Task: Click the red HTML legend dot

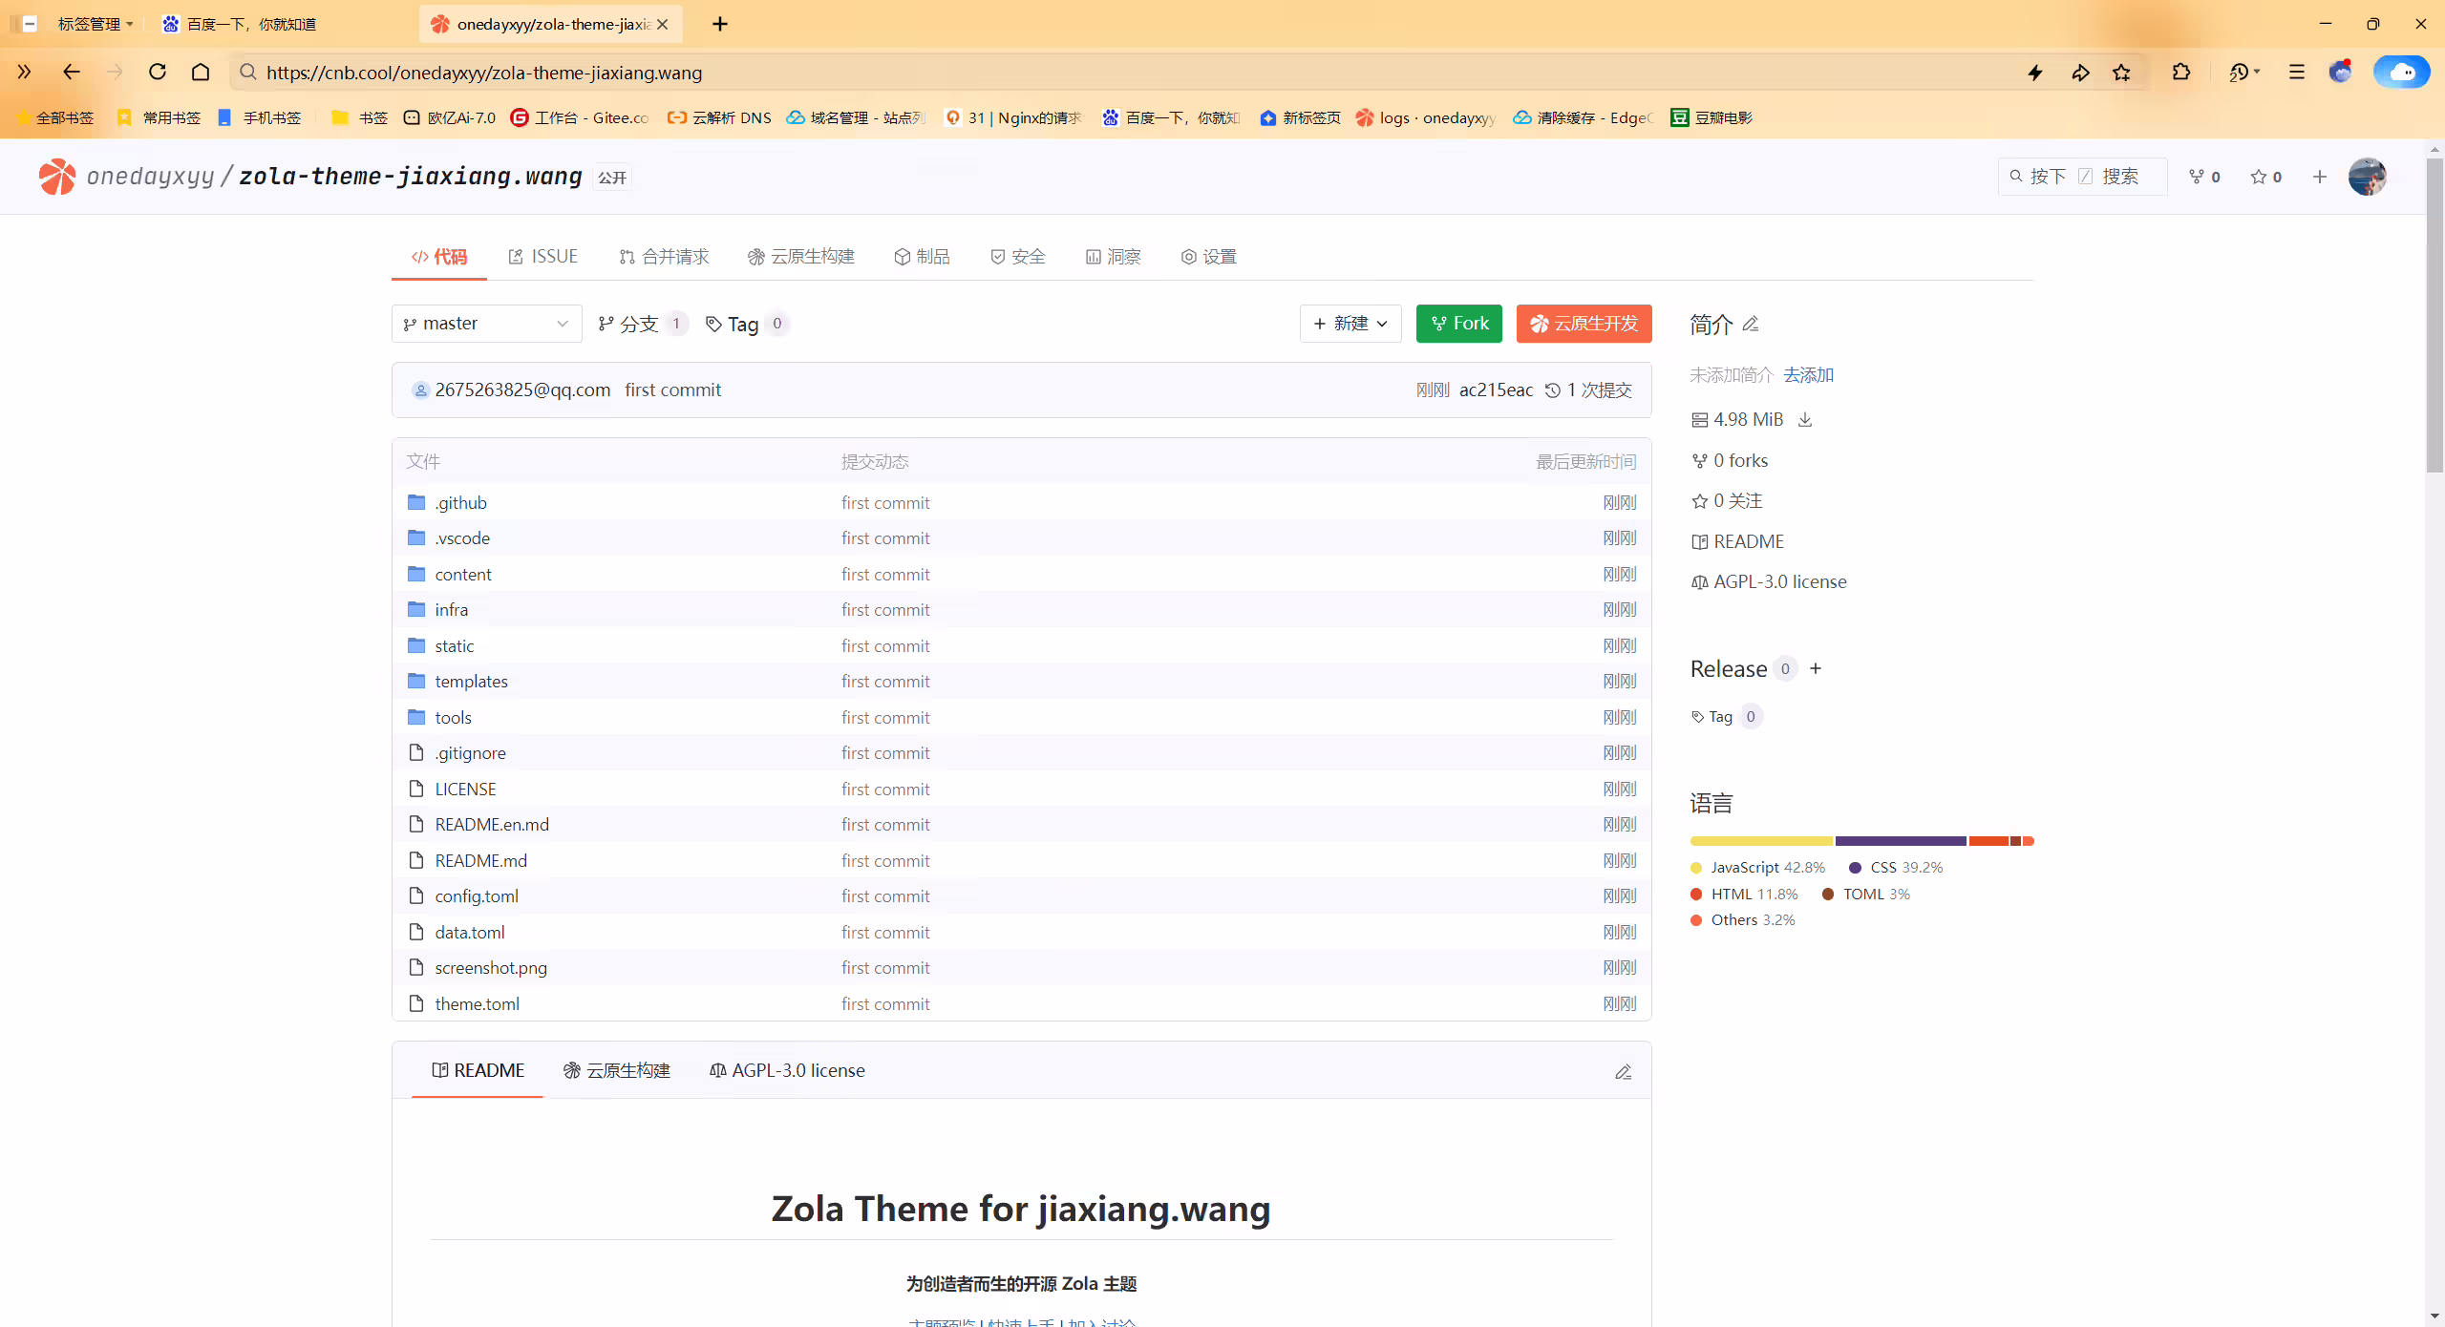Action: coord(1696,895)
